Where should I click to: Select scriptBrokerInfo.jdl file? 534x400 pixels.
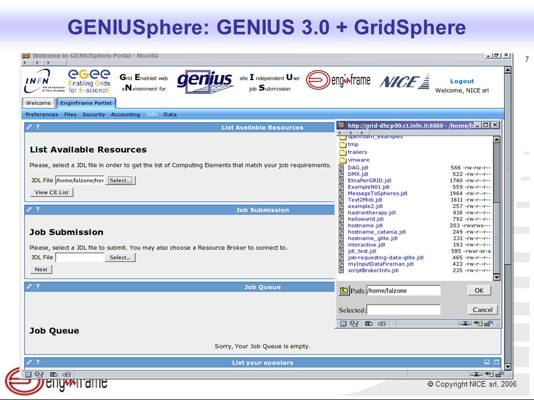(373, 271)
